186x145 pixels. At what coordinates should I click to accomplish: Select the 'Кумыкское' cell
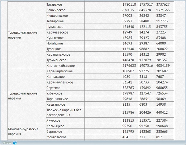[x=65, y=38]
